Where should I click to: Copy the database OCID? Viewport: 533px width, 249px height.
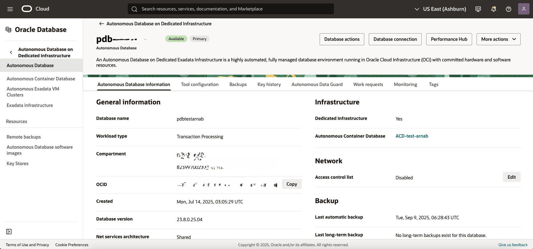(292, 184)
